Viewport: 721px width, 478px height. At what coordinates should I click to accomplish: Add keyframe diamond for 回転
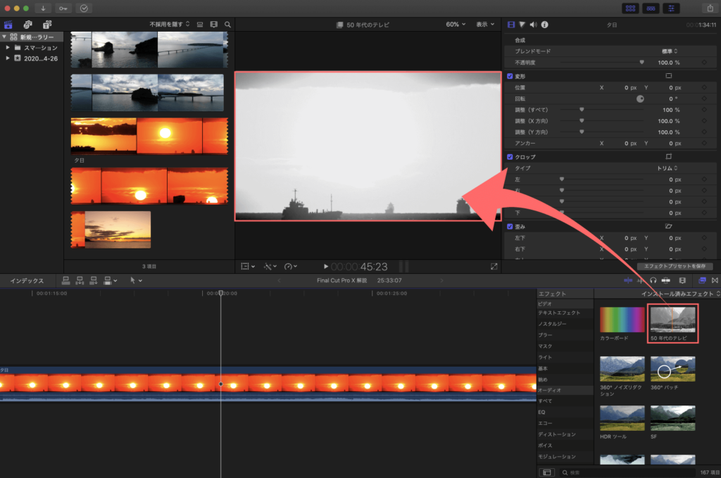point(704,99)
